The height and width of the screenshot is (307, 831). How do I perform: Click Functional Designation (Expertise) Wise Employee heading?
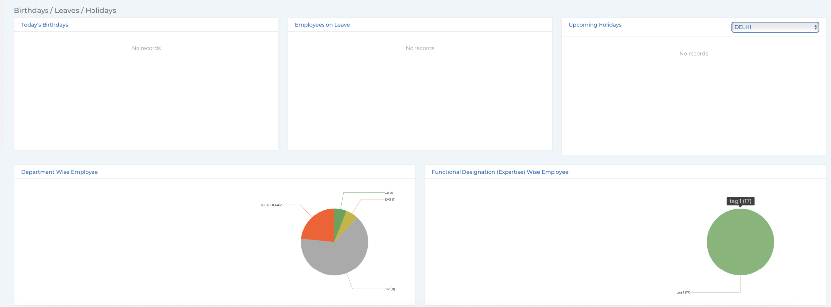point(500,172)
